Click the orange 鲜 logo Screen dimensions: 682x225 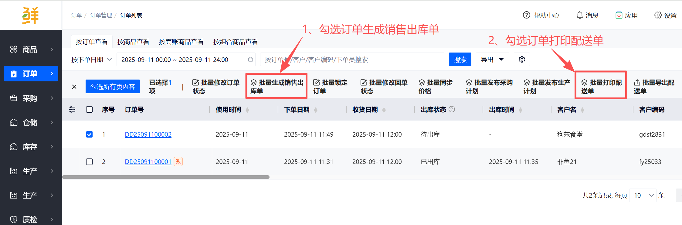pyautogui.click(x=30, y=15)
